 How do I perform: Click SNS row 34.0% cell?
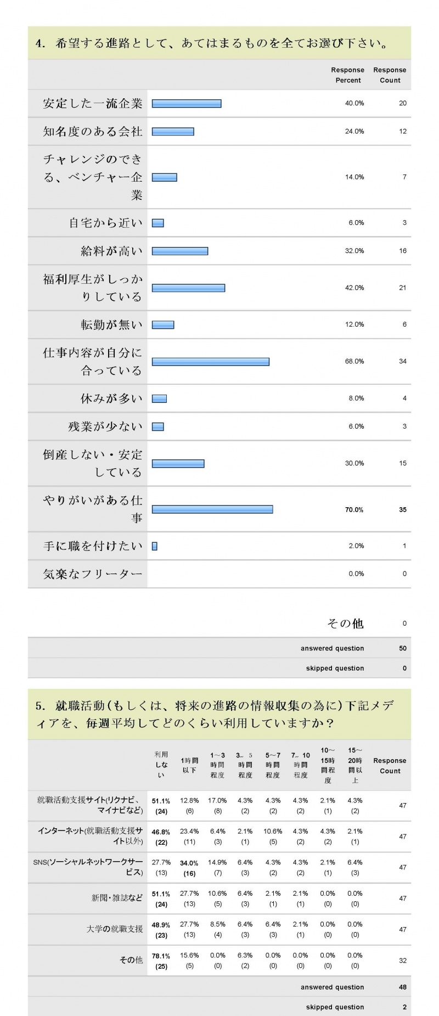click(x=189, y=868)
